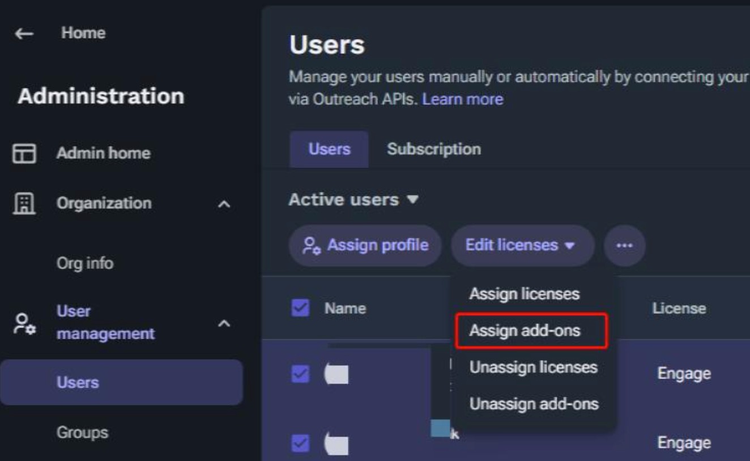Uncheck the first user row checkbox
Screen dimensions: 750x461
point(300,374)
